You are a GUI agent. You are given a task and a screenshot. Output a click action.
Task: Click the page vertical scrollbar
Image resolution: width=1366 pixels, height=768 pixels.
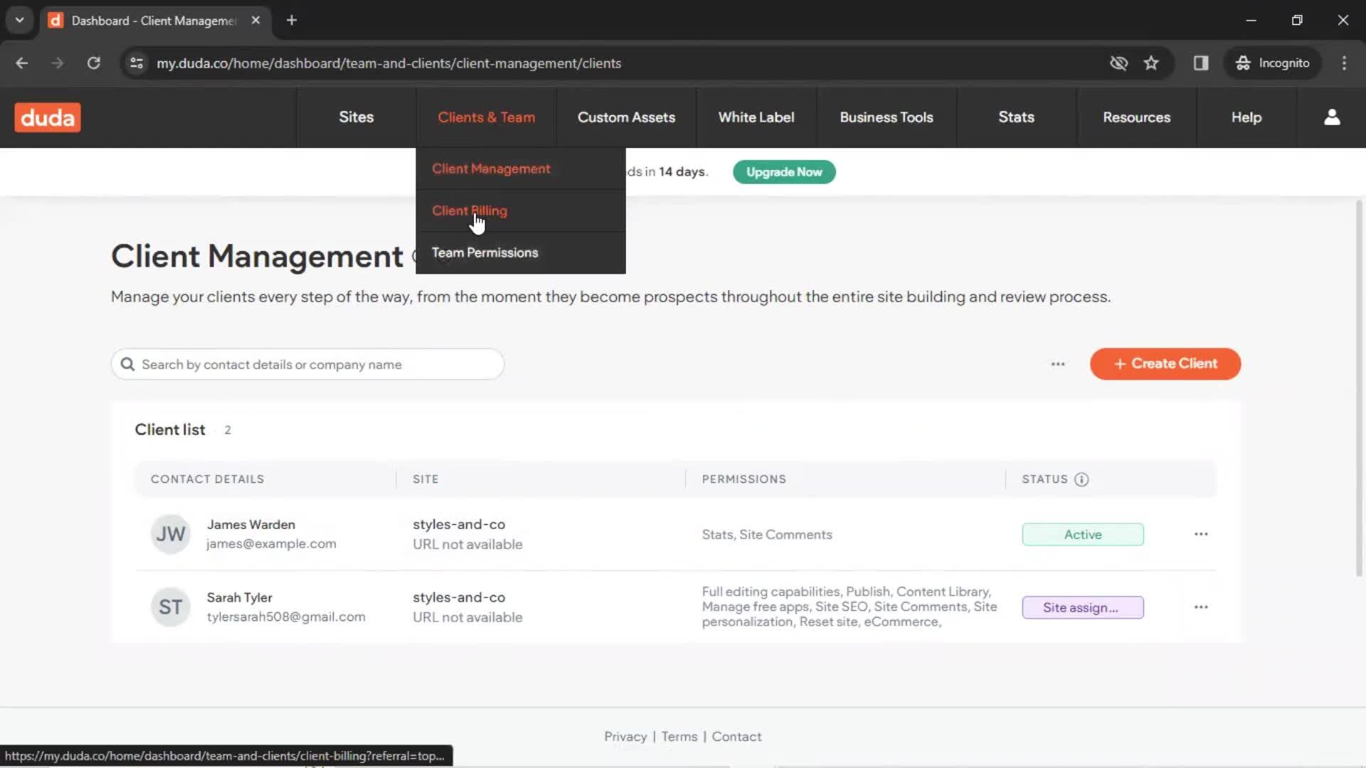[1358, 388]
